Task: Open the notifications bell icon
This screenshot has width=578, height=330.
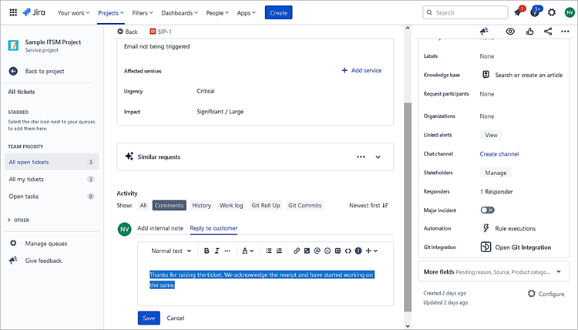Action: tap(518, 12)
